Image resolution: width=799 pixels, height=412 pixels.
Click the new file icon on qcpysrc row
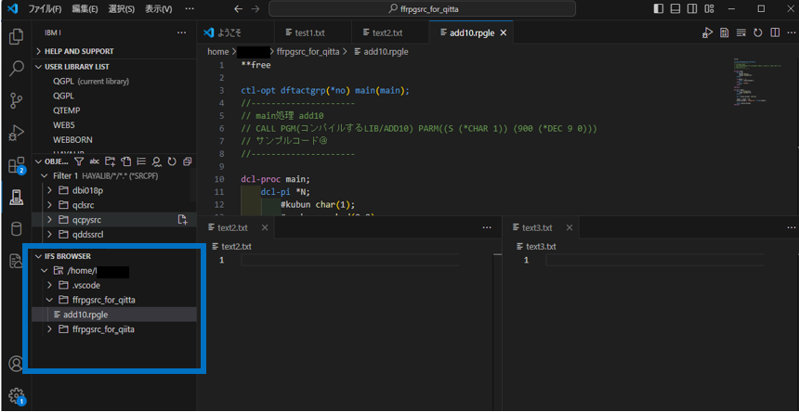(x=182, y=220)
